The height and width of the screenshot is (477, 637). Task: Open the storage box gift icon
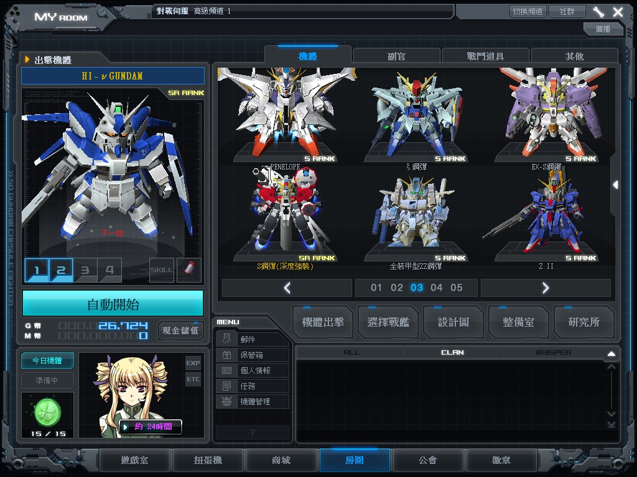point(227,355)
